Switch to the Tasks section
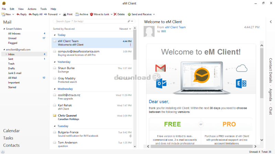Screen dimensions: 275x154 [x=8, y=138]
